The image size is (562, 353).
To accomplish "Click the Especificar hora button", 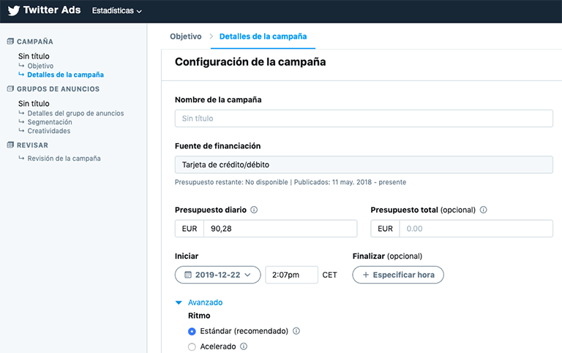I will click(398, 275).
